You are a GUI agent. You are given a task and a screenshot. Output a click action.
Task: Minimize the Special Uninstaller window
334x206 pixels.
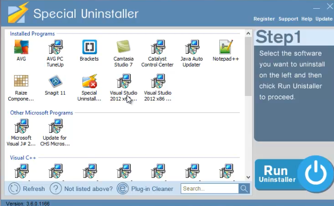(317, 8)
